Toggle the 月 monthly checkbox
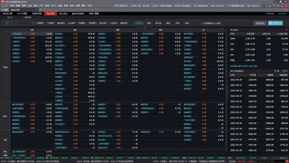The width and height of the screenshot is (289, 163). (284, 71)
